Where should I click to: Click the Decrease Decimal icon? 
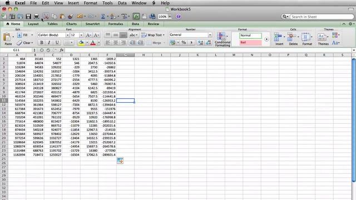tap(209, 42)
